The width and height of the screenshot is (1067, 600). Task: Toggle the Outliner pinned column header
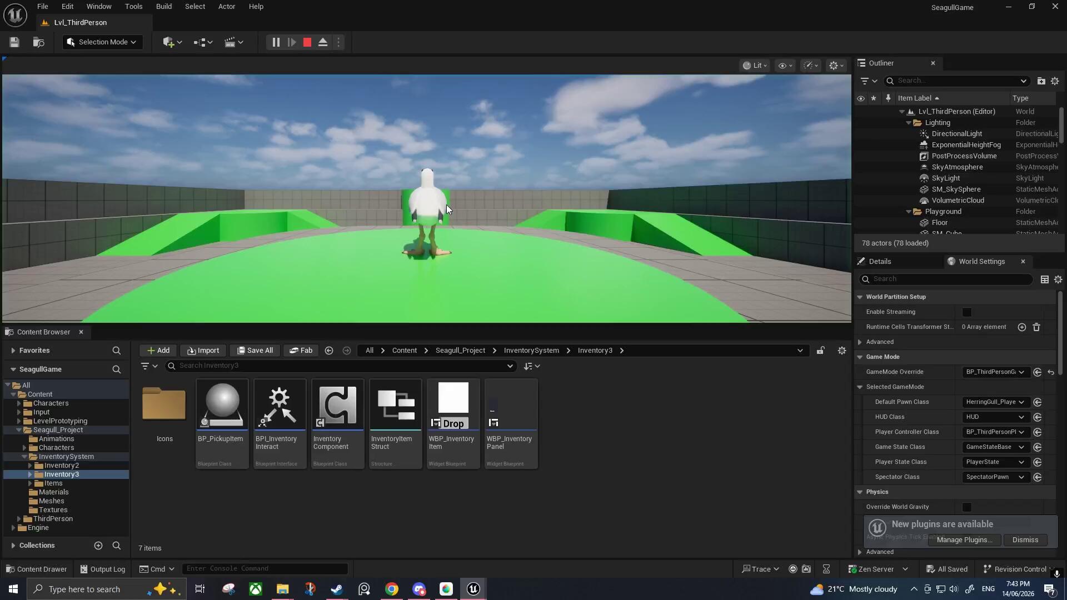(888, 98)
